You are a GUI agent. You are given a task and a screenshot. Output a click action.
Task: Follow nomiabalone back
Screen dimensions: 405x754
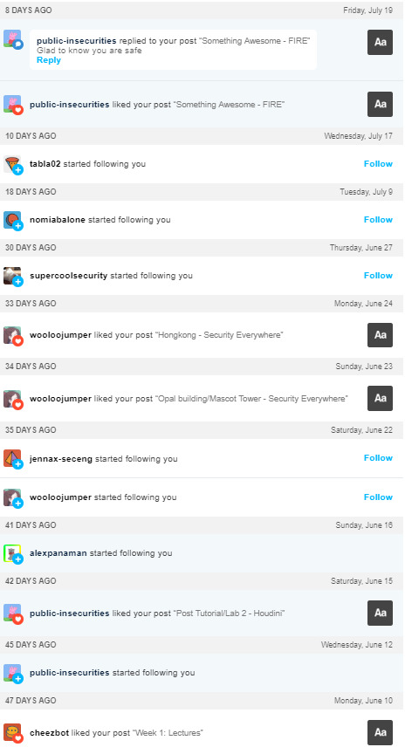[x=378, y=220]
